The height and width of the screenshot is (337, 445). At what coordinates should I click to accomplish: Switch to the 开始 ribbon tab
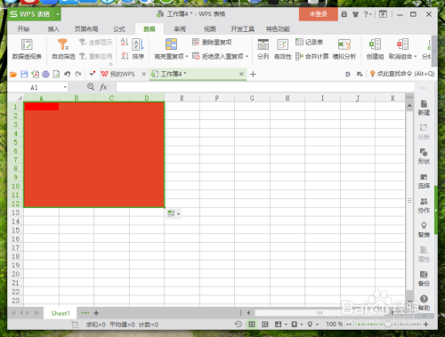tap(23, 28)
